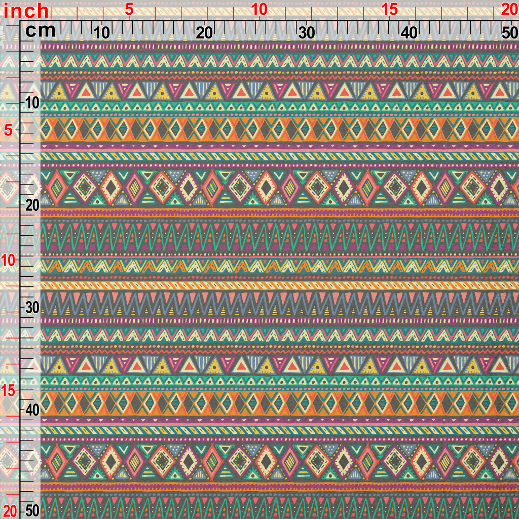519x519 pixels.
Task: Select the 20 on left cm ruler
Action: tap(32, 205)
